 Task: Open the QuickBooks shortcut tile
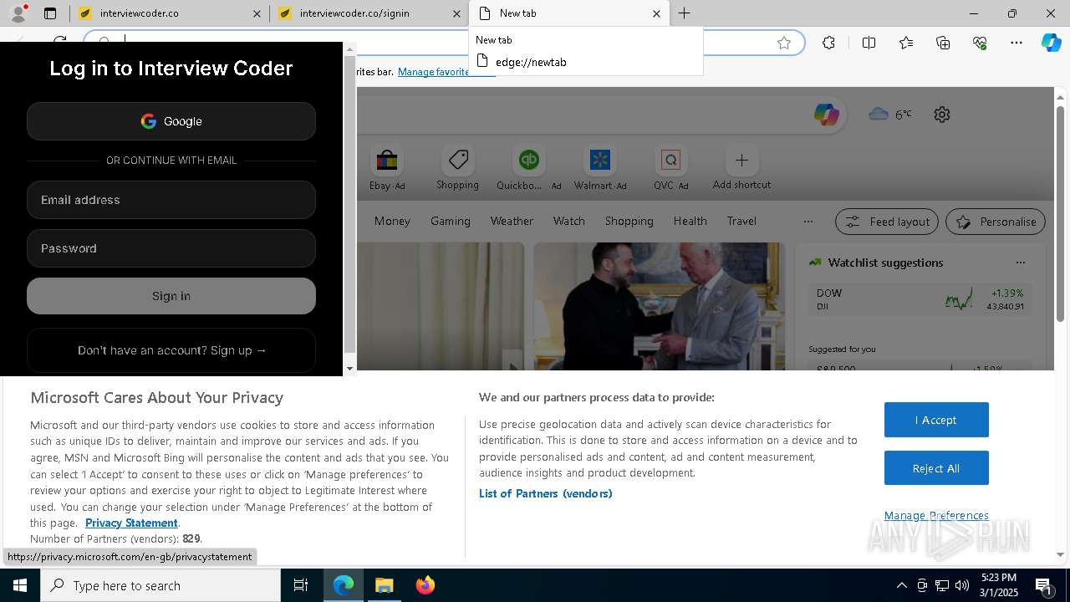click(x=528, y=168)
